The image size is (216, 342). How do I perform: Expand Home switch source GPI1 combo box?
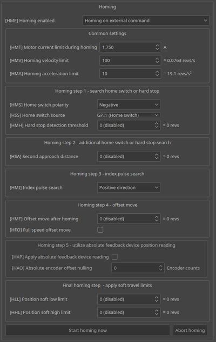(x=129, y=115)
